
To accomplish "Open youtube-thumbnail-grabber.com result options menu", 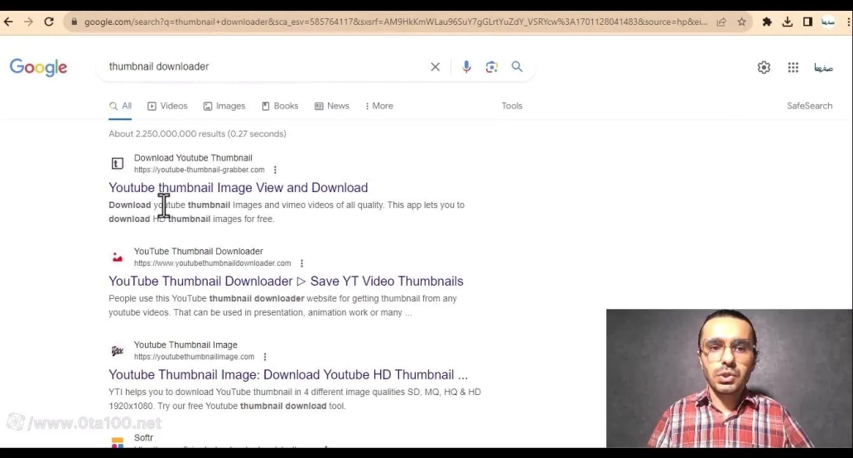I will (x=275, y=170).
